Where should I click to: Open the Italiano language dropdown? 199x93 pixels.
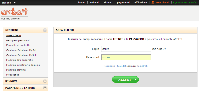pyautogui.click(x=9, y=3)
